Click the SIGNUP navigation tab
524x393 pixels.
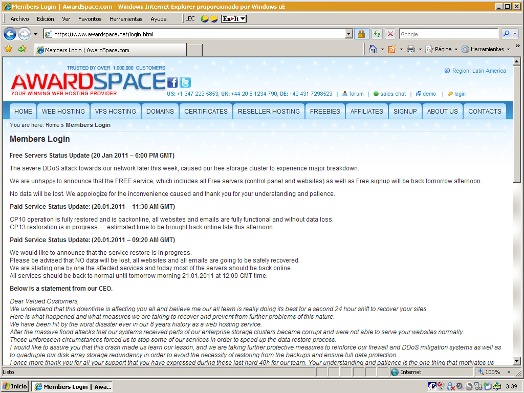tap(405, 111)
